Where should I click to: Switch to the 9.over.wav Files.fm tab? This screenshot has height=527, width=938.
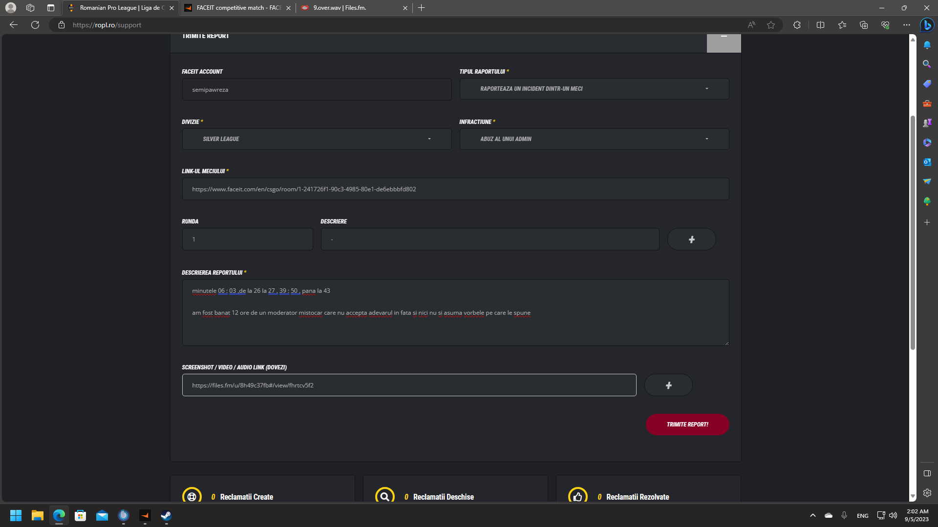tap(352, 8)
